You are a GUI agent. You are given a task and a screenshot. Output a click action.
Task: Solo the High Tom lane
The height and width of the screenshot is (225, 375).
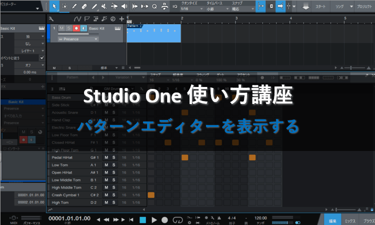(114, 202)
